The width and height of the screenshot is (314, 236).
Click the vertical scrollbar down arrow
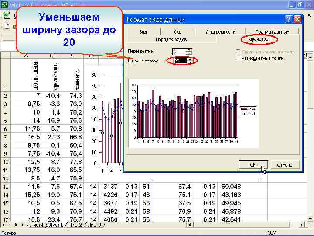[x=310, y=219]
